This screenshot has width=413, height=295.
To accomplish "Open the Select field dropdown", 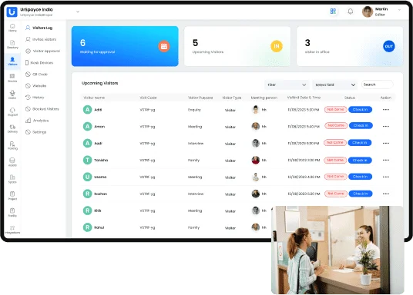I will click(335, 85).
